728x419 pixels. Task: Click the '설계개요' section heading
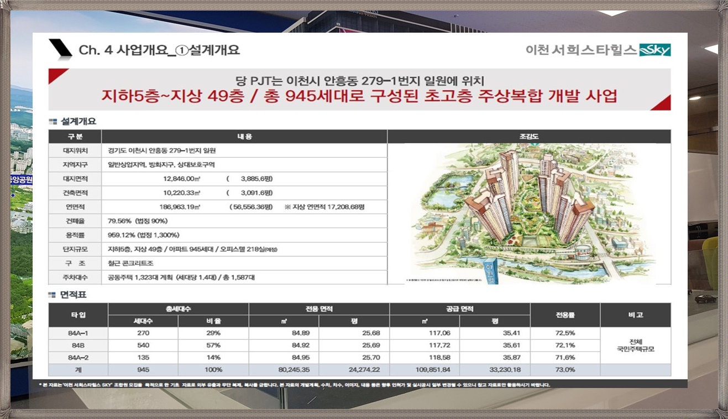[x=78, y=121]
